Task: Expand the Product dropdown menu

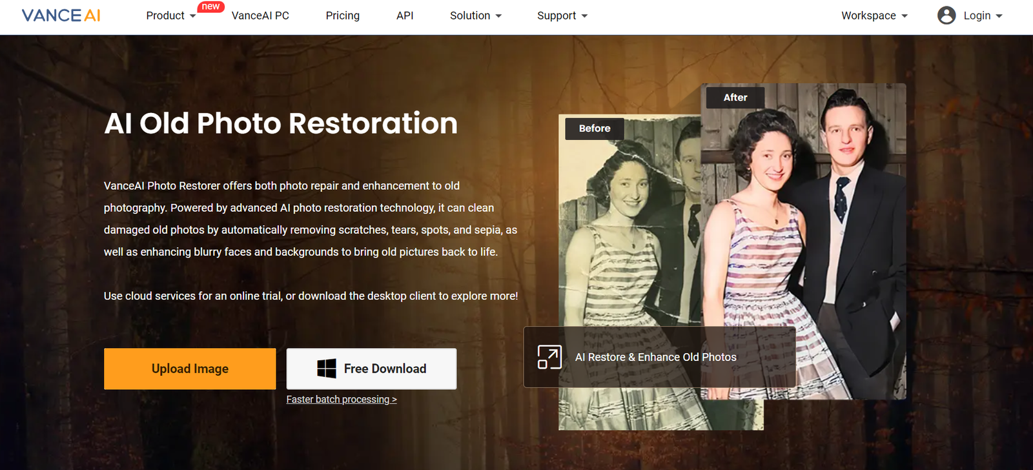Action: click(170, 15)
